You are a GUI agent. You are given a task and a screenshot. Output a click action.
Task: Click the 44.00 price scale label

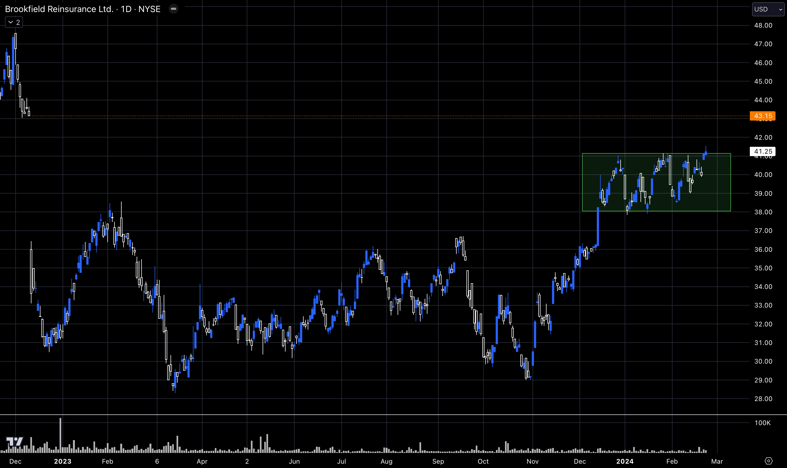[763, 100]
